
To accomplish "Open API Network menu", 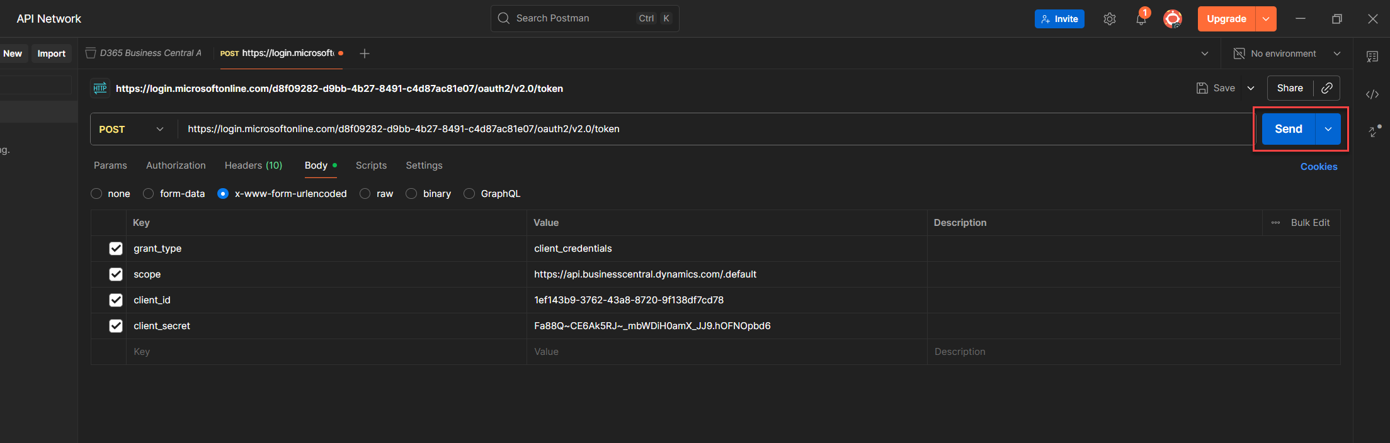I will point(49,19).
